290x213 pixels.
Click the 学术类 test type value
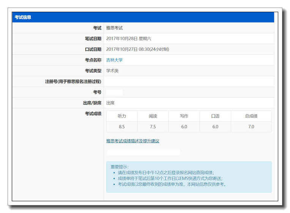[112, 70]
